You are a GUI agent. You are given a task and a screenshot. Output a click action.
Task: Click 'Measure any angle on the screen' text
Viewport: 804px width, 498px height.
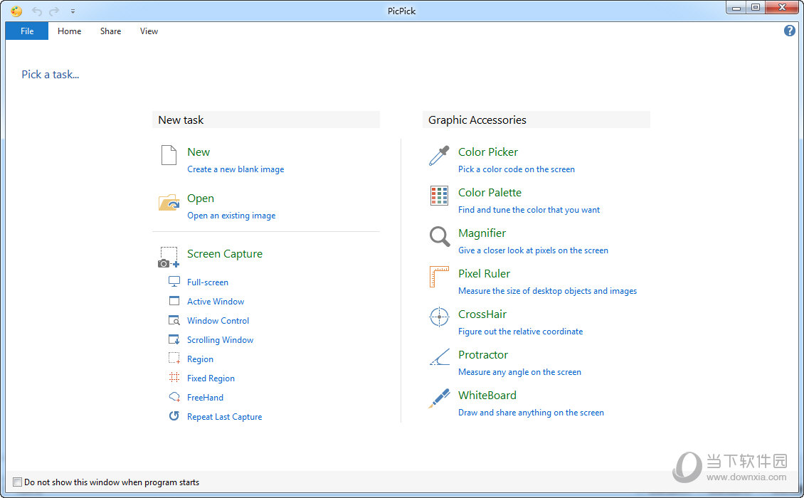(519, 372)
